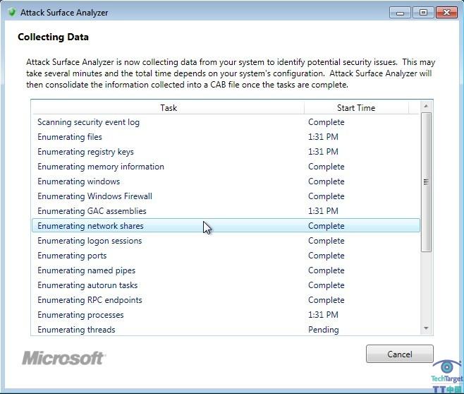Cancel the data collection
Screen dimensions: 464x394
pos(400,354)
